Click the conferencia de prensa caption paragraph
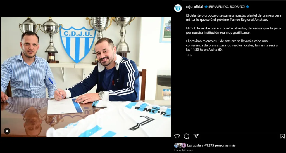This screenshot has width=286, height=153. coord(232,45)
